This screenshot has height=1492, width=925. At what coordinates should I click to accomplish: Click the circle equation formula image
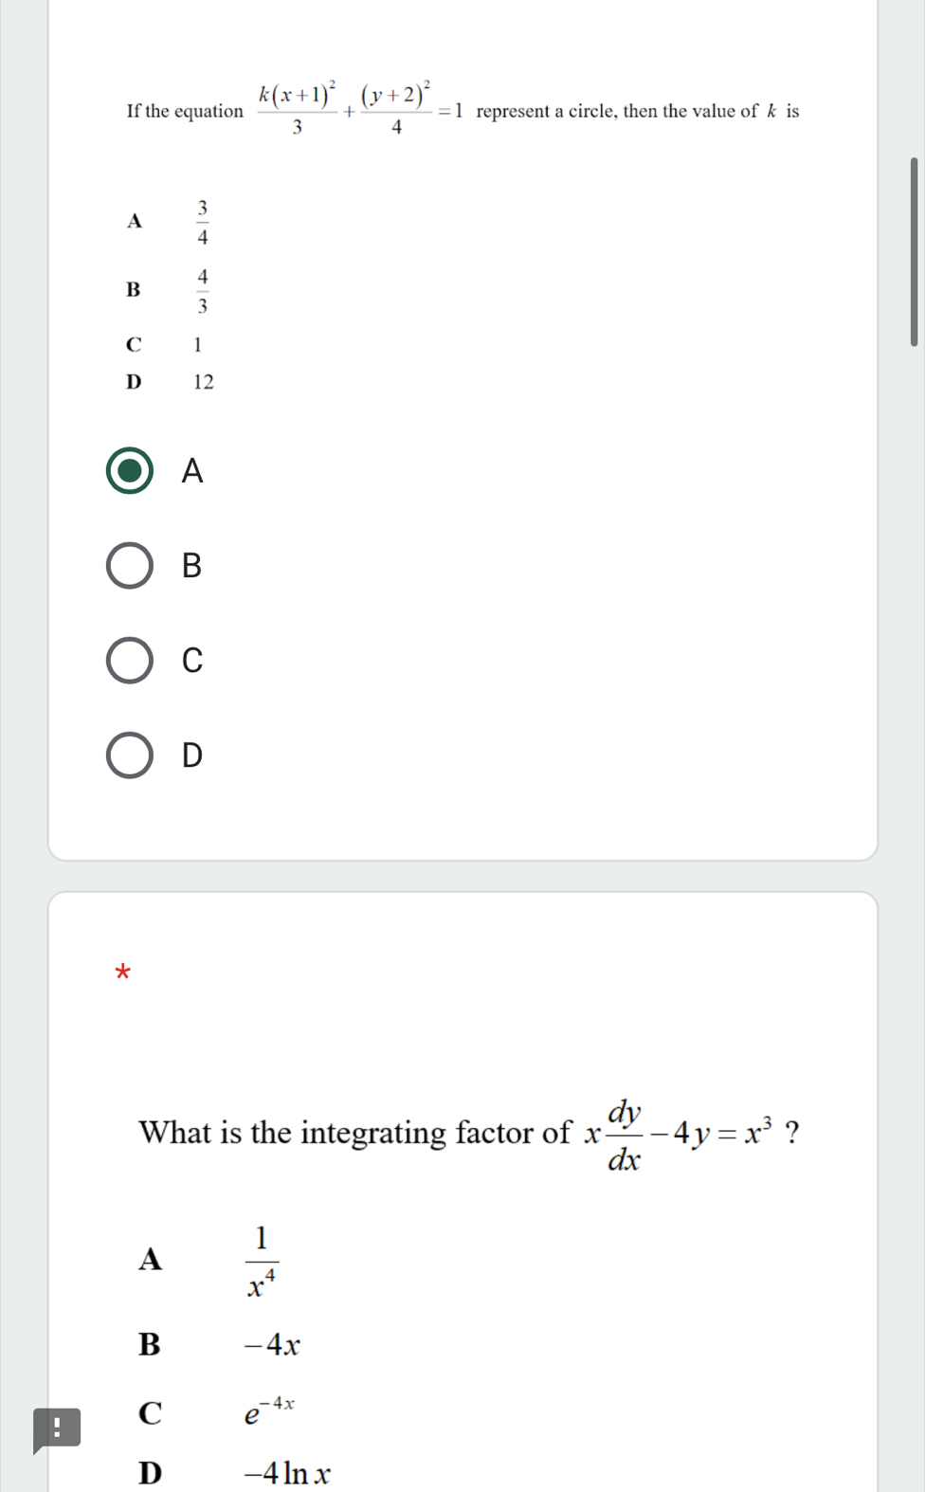(x=360, y=110)
